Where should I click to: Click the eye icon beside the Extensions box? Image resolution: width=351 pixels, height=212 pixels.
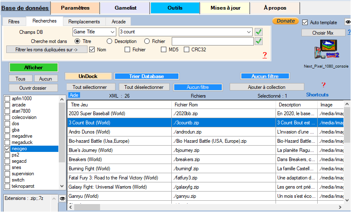point(63,199)
